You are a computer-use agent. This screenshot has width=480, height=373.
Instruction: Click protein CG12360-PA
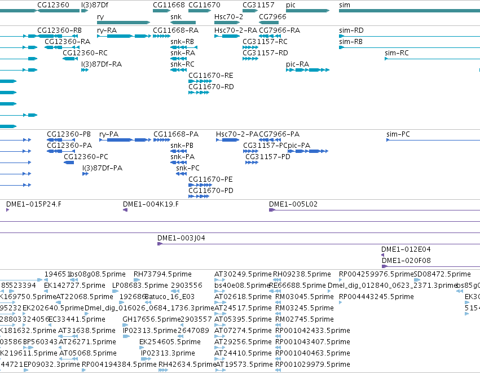(x=61, y=151)
